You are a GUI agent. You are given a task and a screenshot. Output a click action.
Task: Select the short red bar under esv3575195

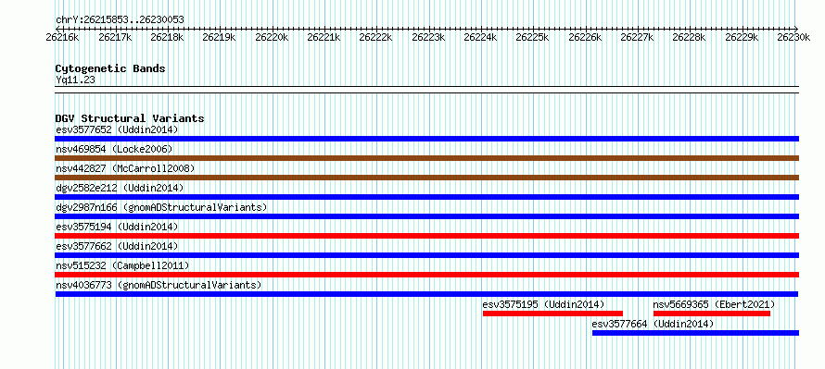tap(552, 314)
